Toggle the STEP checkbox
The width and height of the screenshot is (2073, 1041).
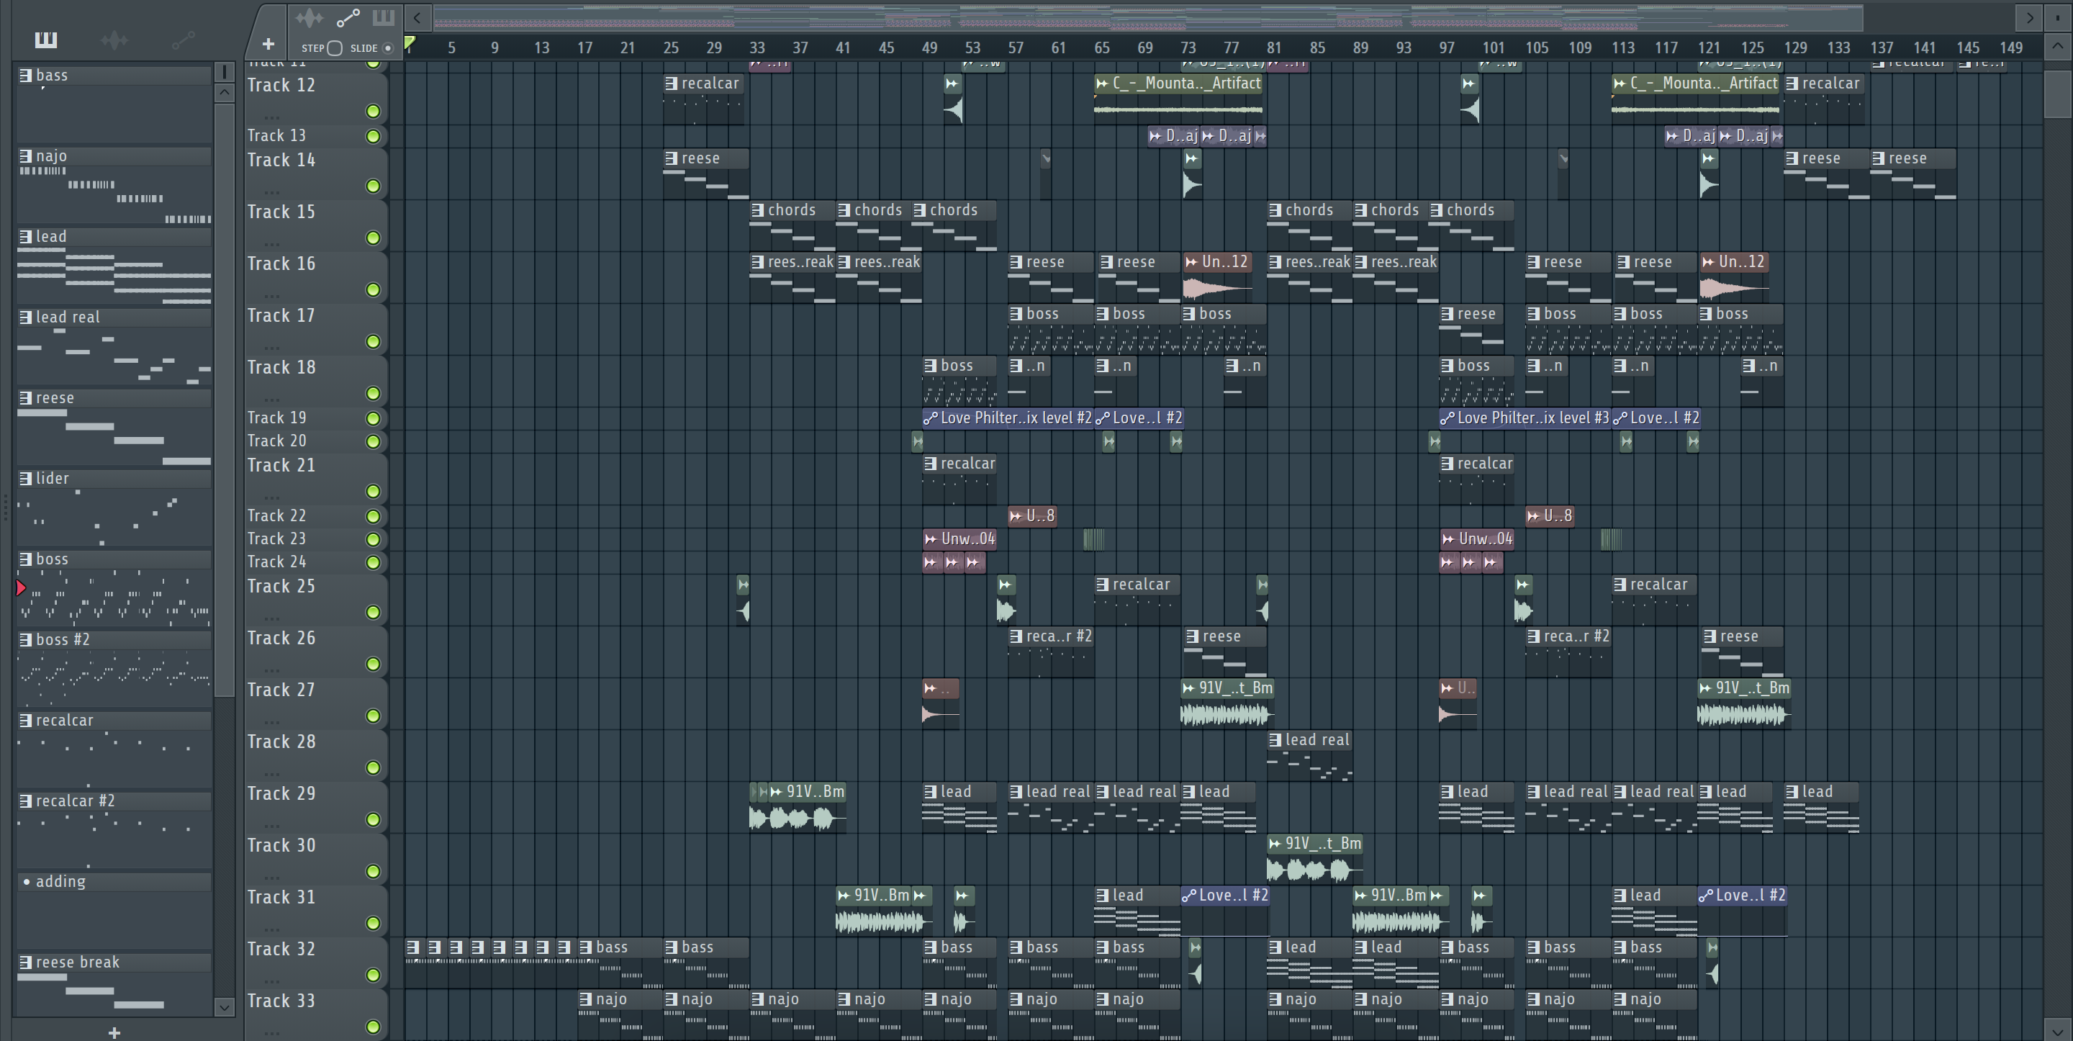click(335, 48)
